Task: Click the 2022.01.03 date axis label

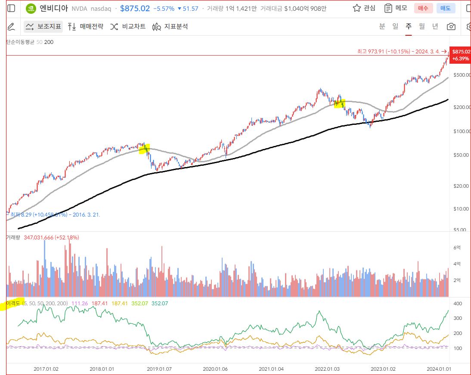Action: 327,369
